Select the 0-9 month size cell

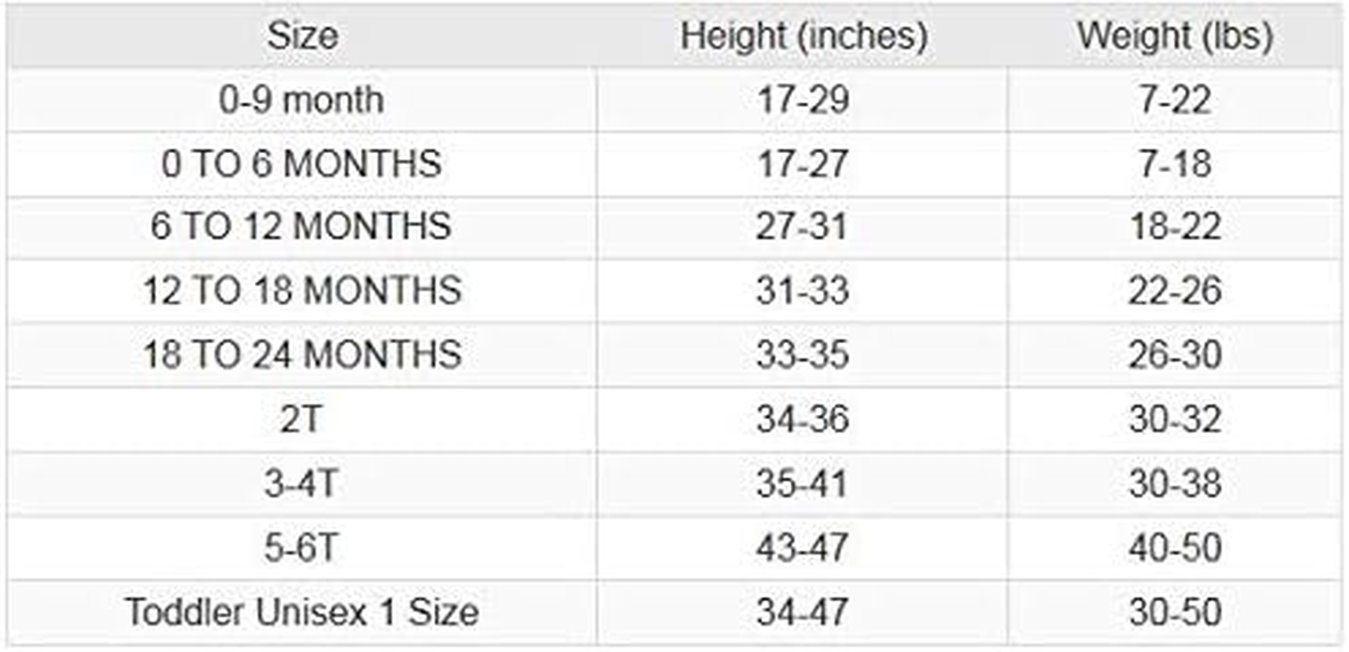302,100
